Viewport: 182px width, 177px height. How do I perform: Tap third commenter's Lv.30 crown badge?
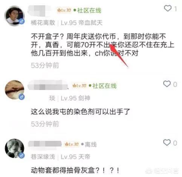[72, 144]
